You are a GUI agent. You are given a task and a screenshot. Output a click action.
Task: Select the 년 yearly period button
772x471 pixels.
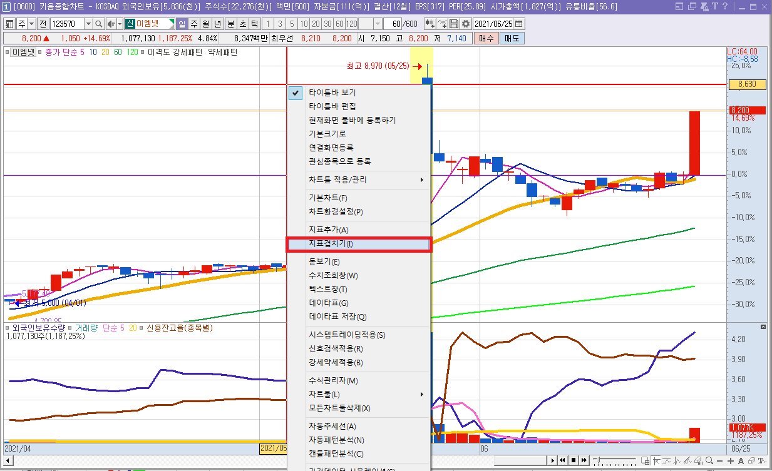click(217, 24)
